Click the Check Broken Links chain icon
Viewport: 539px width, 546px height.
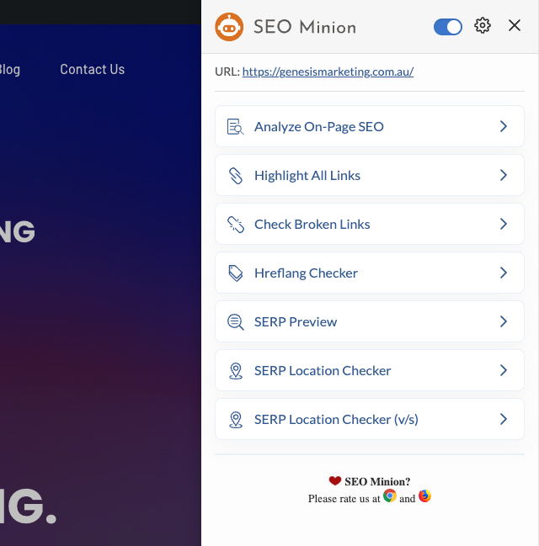[x=236, y=225]
